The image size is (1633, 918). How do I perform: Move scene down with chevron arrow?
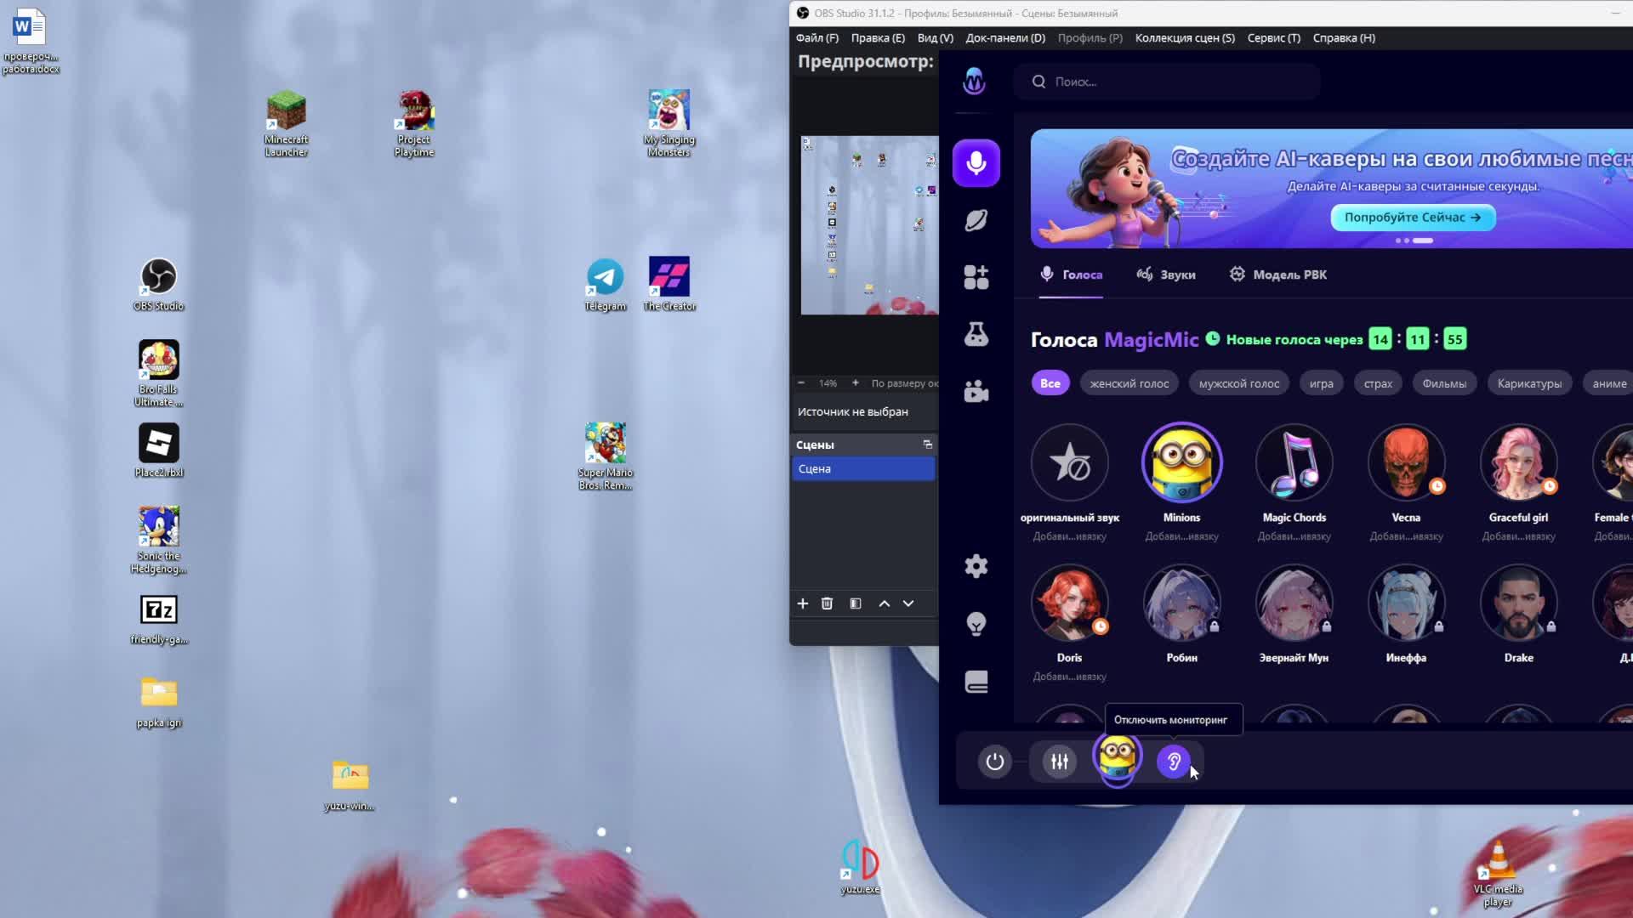[x=908, y=603]
